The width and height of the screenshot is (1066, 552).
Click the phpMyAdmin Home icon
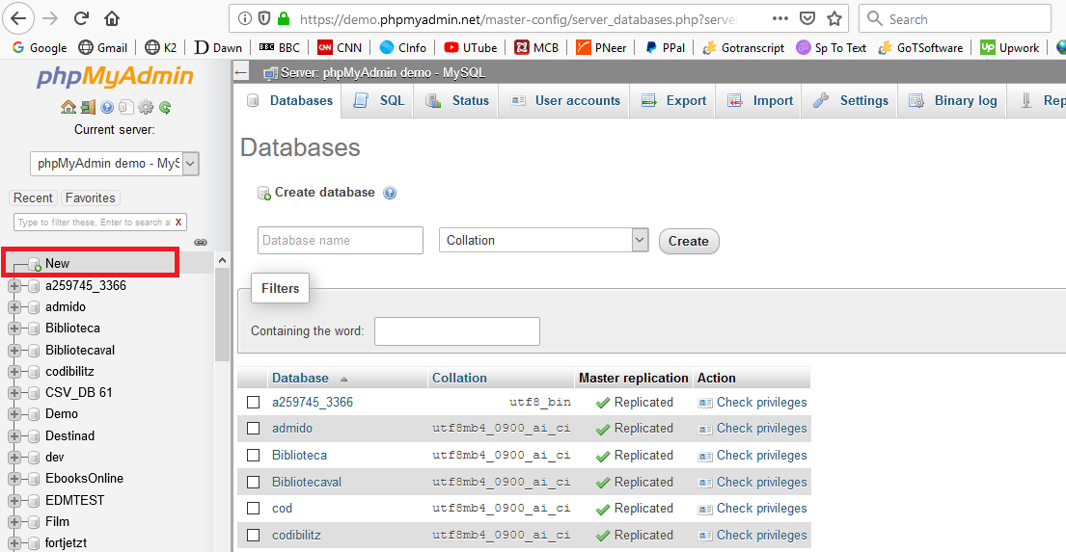coord(68,108)
